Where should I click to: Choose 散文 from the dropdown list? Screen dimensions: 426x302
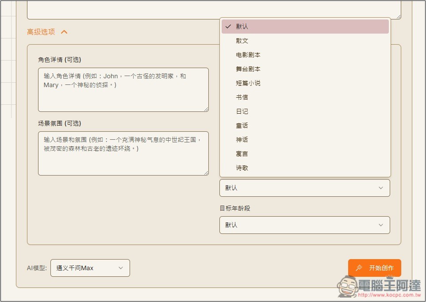coord(305,41)
